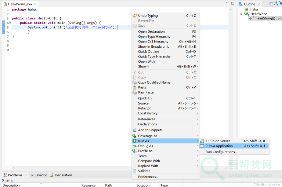Toggle the Validate checkmark option
Viewport: 282px width, 187px height.
(134, 171)
